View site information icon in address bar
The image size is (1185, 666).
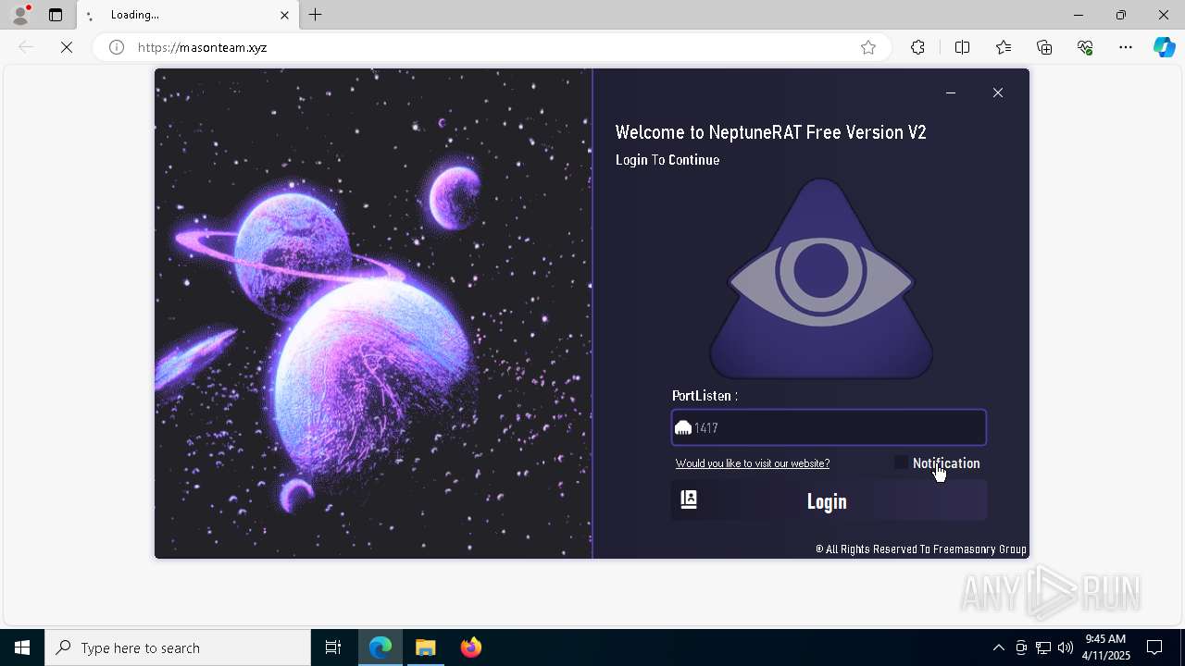point(117,47)
